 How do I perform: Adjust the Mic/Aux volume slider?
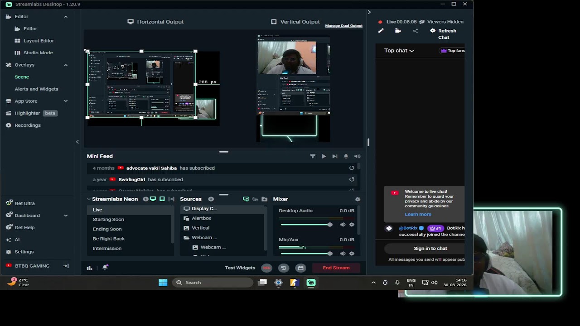[x=306, y=254]
